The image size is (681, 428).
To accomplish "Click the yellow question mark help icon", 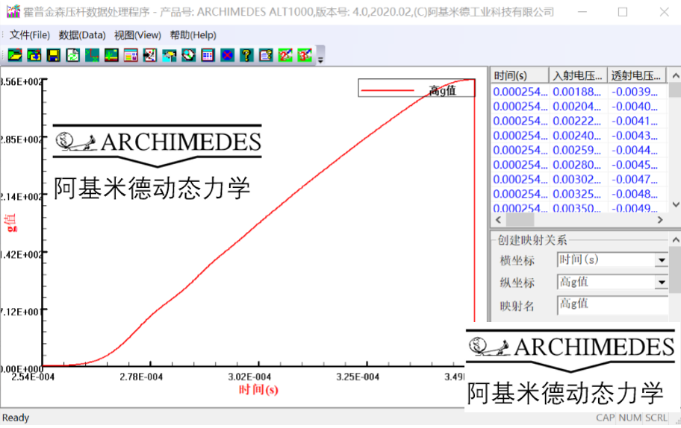I will (x=246, y=55).
